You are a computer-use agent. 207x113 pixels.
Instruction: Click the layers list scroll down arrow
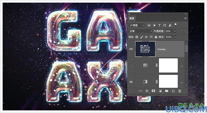(x=186, y=85)
